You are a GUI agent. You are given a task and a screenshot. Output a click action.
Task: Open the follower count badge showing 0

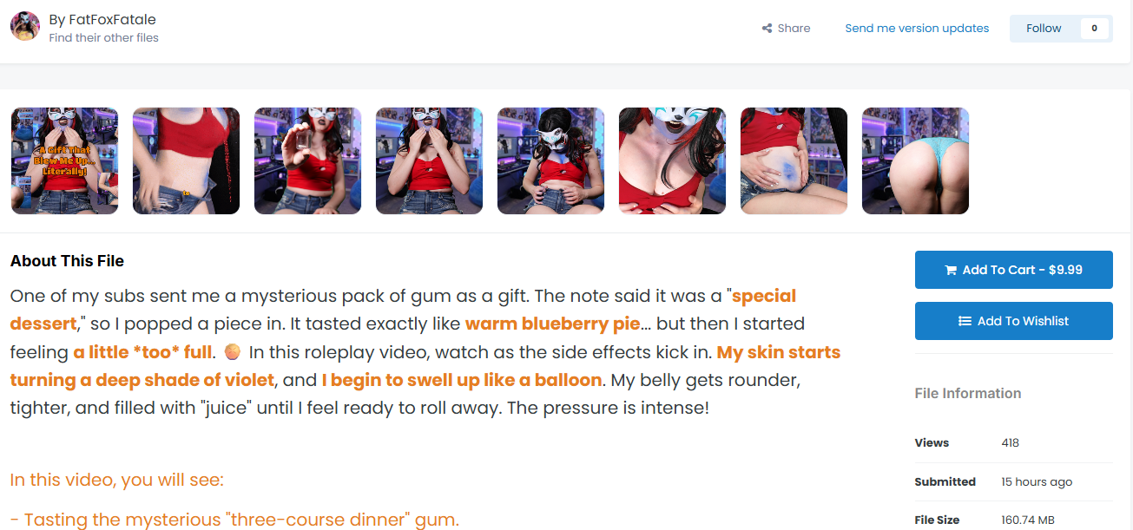pos(1094,29)
